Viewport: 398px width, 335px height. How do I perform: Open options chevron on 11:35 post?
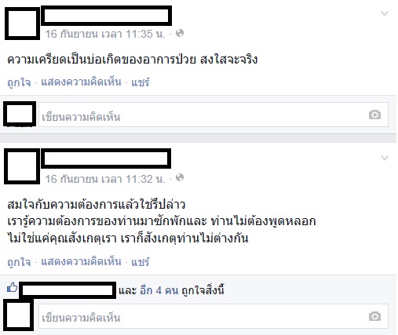pyautogui.click(x=385, y=13)
